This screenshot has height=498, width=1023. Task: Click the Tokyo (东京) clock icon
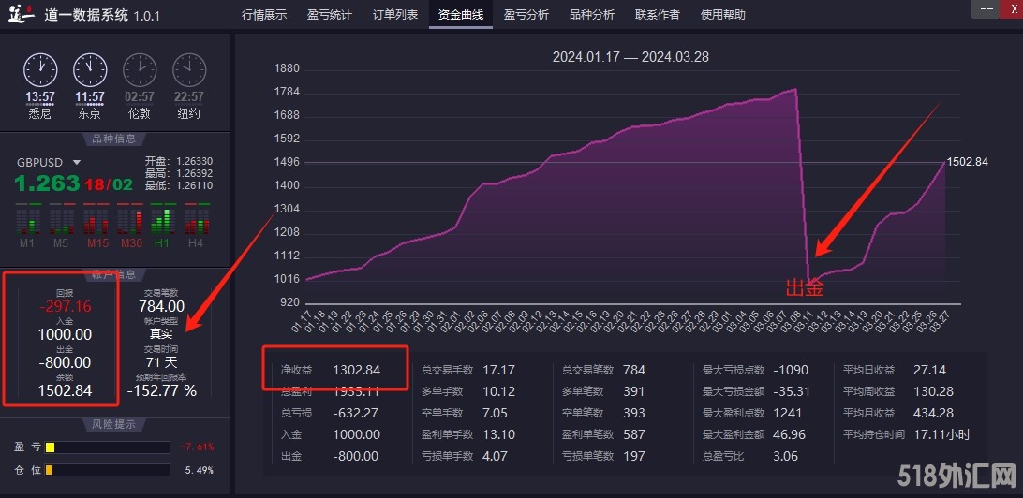tap(90, 69)
